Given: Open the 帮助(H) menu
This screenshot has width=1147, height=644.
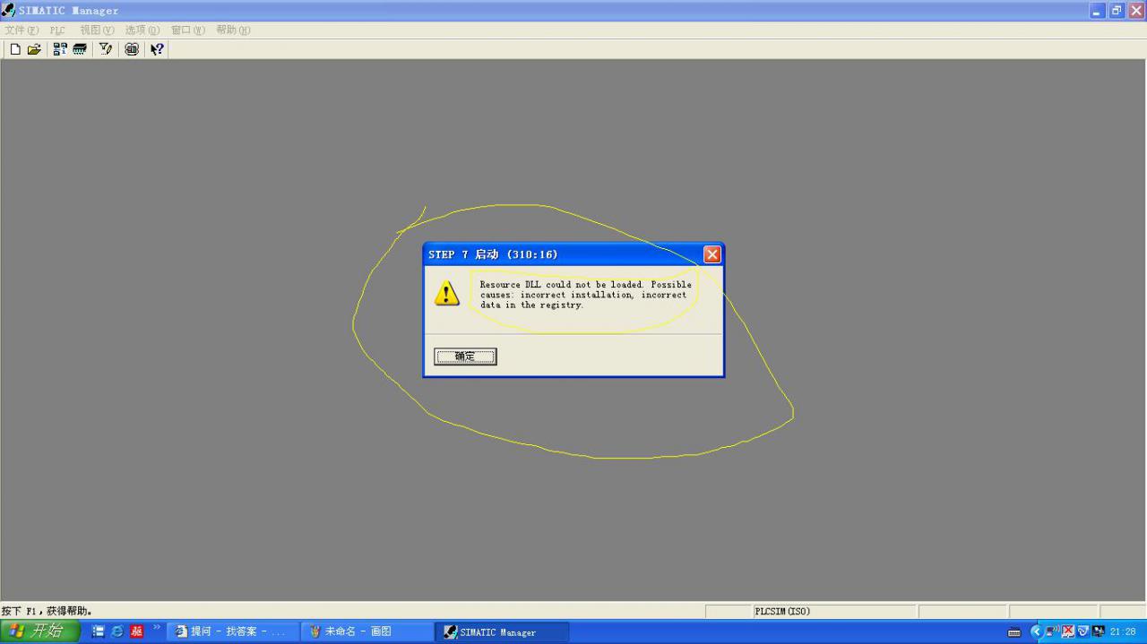Looking at the screenshot, I should click(x=233, y=30).
